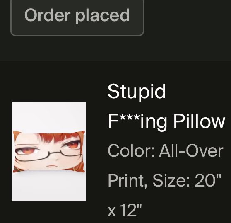Click the word Pillow in the title
231x223 pixels.
199,121
